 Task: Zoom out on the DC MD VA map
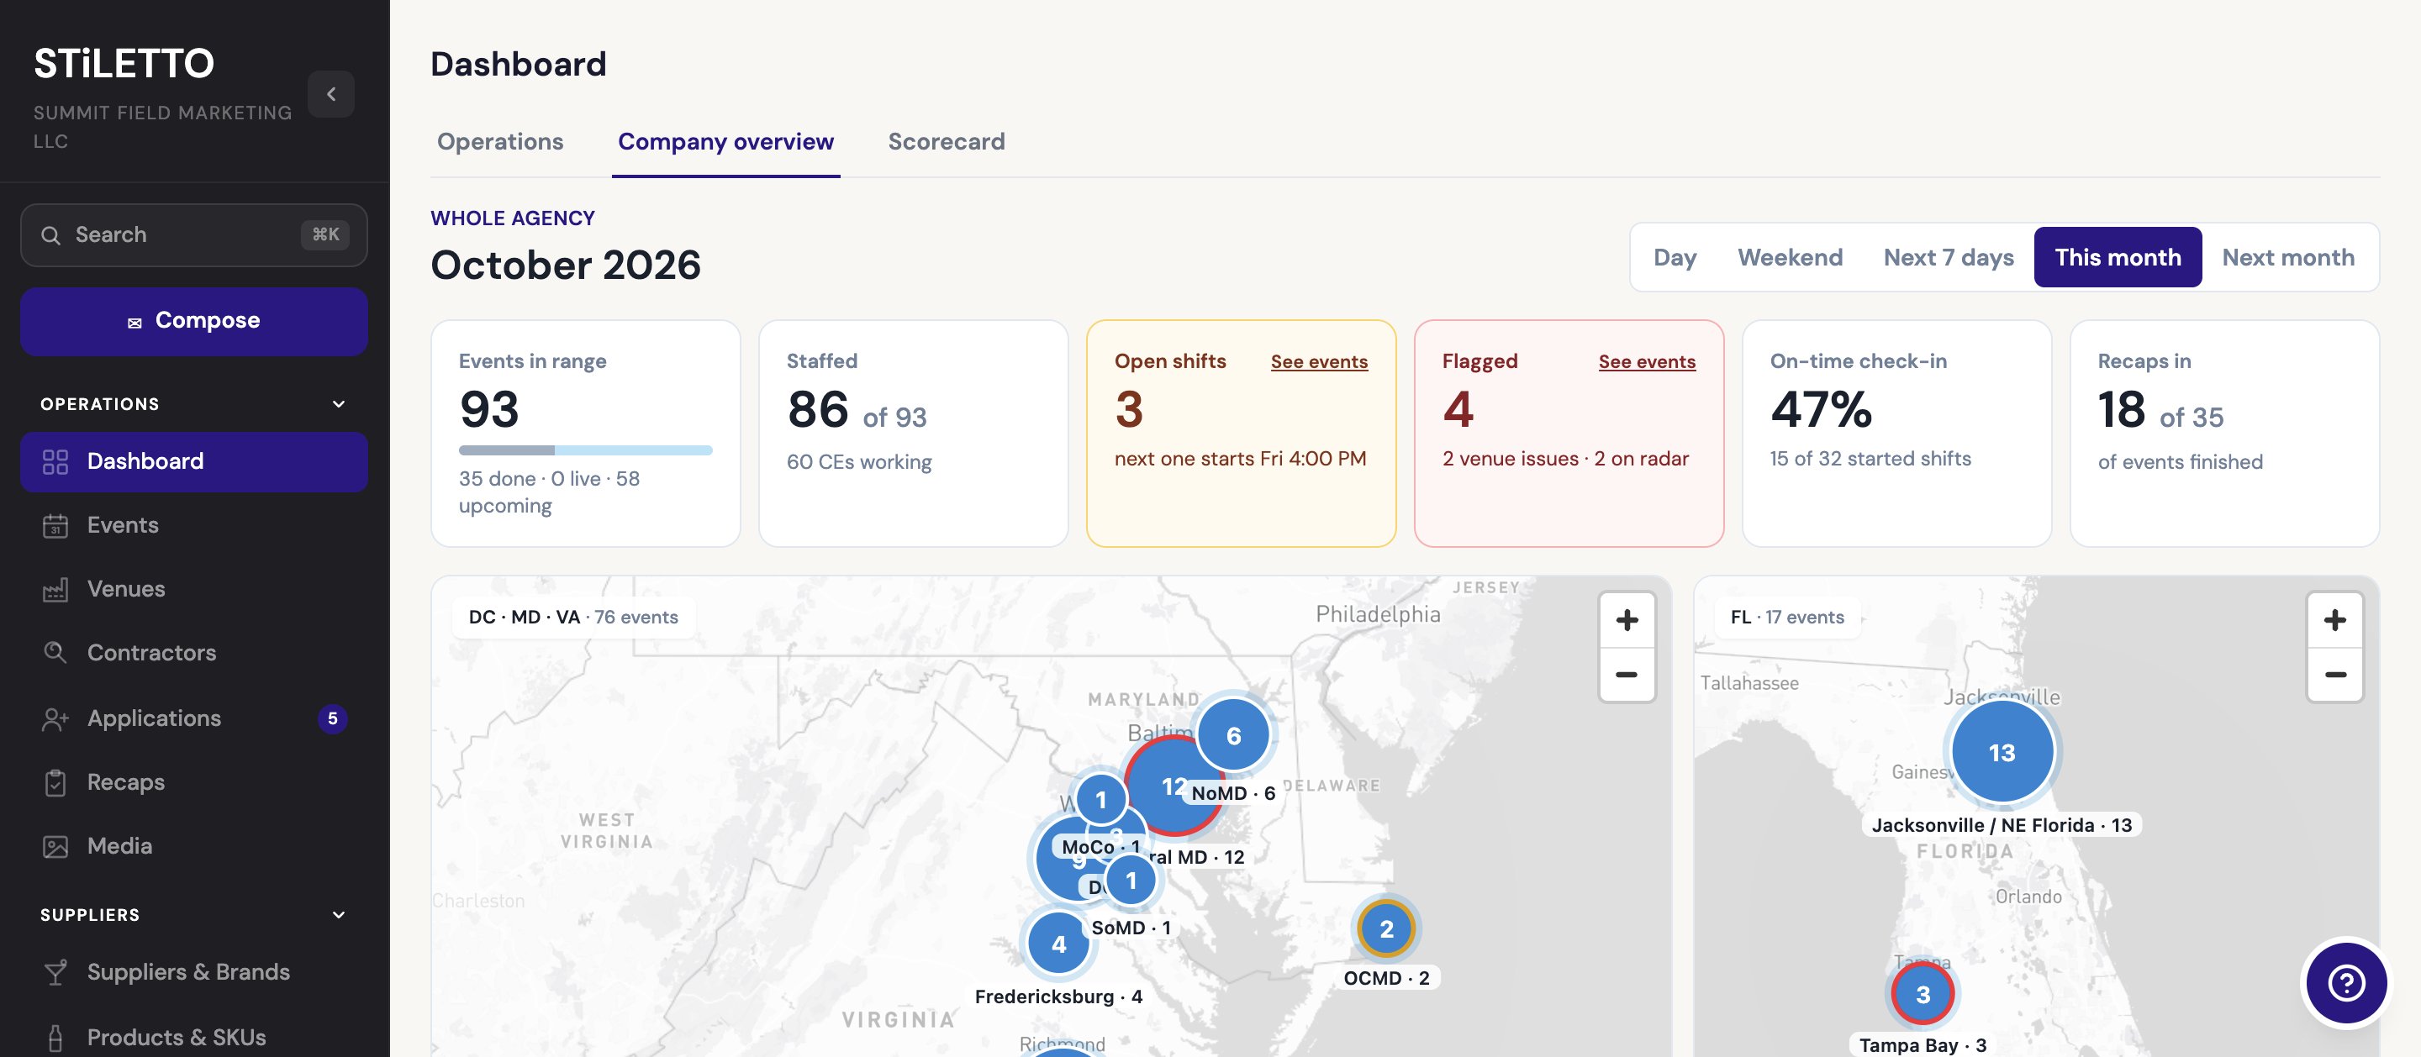click(1627, 675)
